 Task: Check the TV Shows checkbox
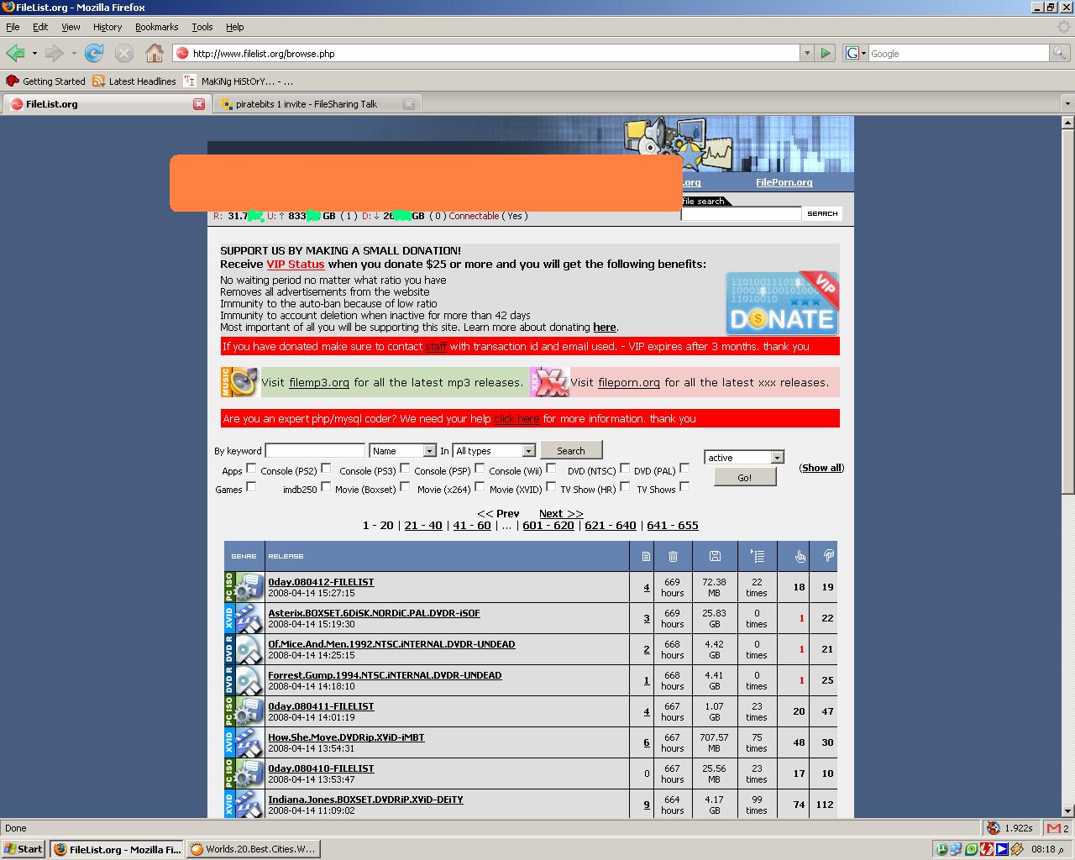(684, 487)
